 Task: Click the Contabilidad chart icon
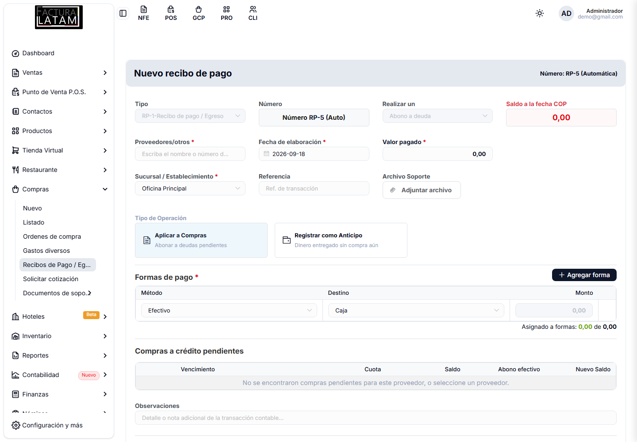[x=15, y=375]
